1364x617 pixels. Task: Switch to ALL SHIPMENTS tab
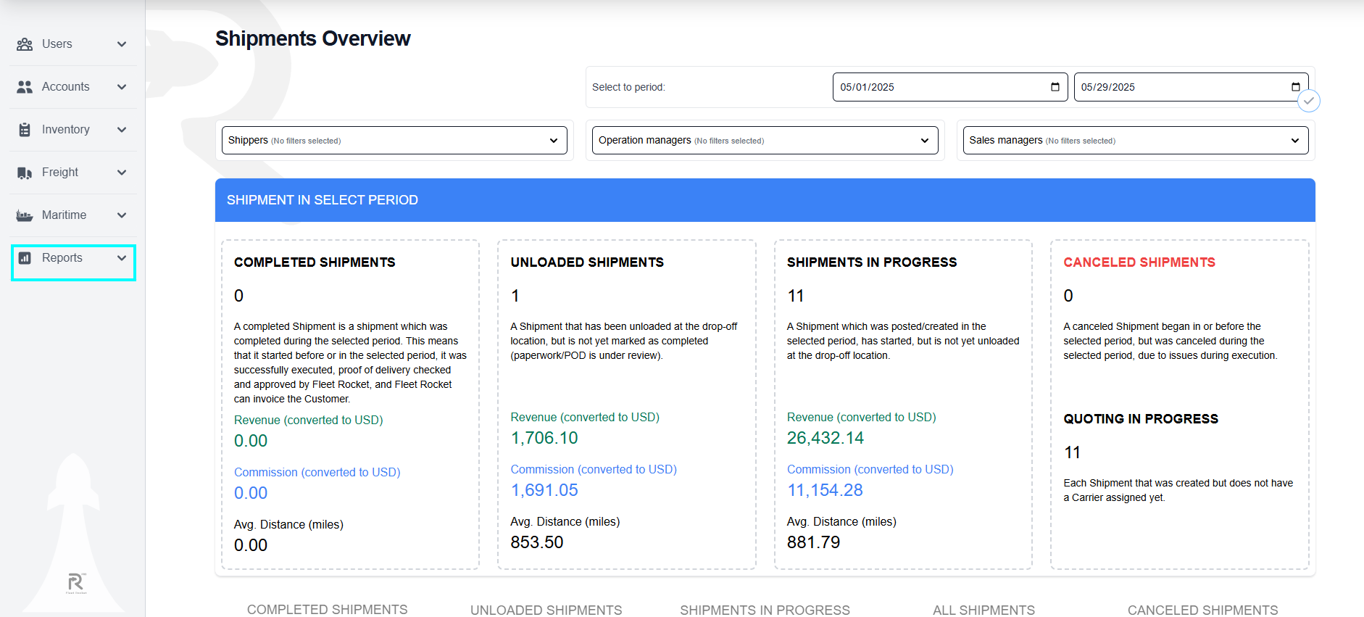(x=984, y=610)
